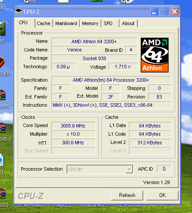Go to the SPD tab
Image resolution: width=192 pixels, height=213 pixels.
[x=110, y=23]
